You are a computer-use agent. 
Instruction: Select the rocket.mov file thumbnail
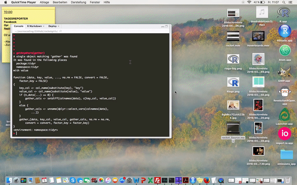pos(233,36)
